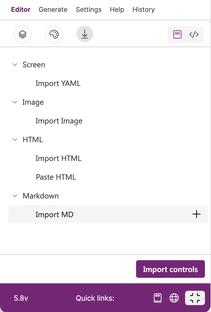The image size is (211, 312).
Task: Collapse the Screen section
Action: click(x=15, y=65)
